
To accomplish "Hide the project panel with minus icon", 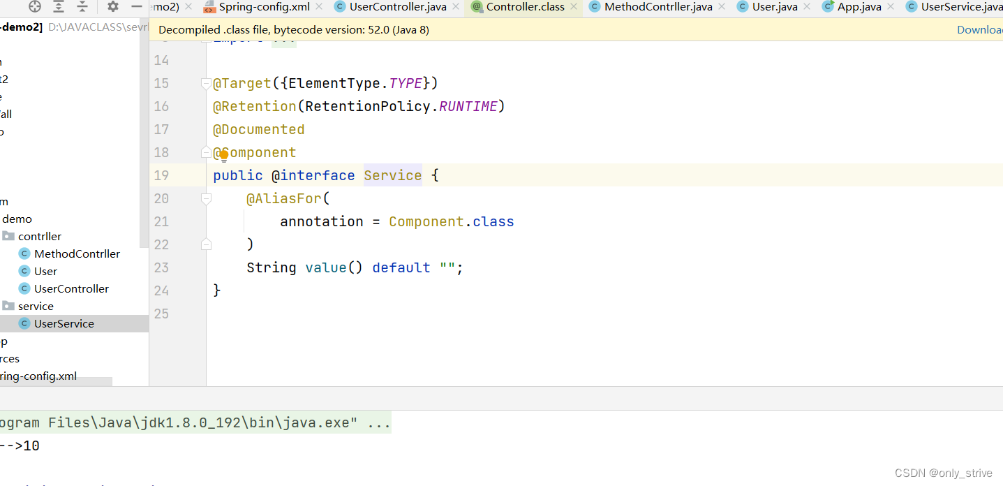I will (136, 7).
